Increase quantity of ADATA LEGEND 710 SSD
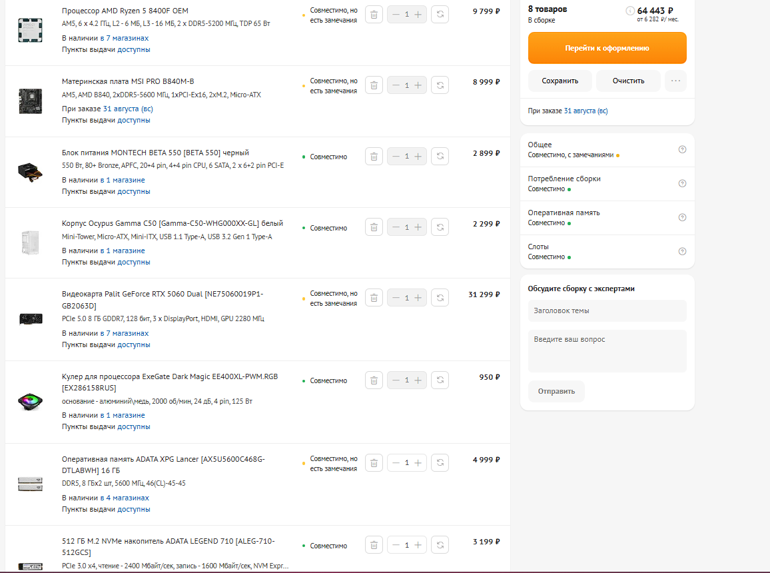 (x=418, y=545)
